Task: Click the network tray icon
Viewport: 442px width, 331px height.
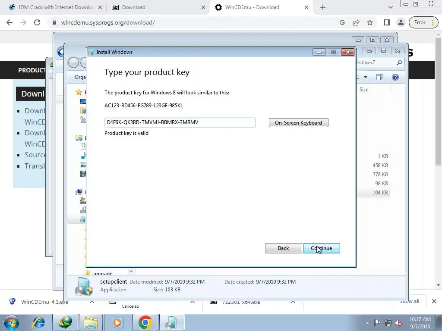Action: (388, 323)
